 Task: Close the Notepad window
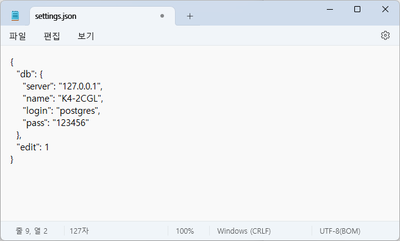tap(385, 9)
